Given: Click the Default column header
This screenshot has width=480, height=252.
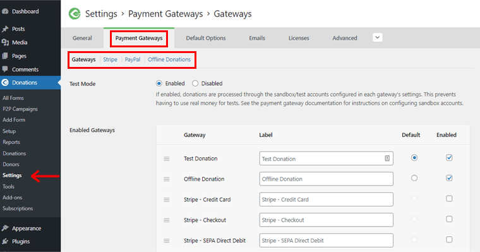Looking at the screenshot, I should [x=411, y=135].
